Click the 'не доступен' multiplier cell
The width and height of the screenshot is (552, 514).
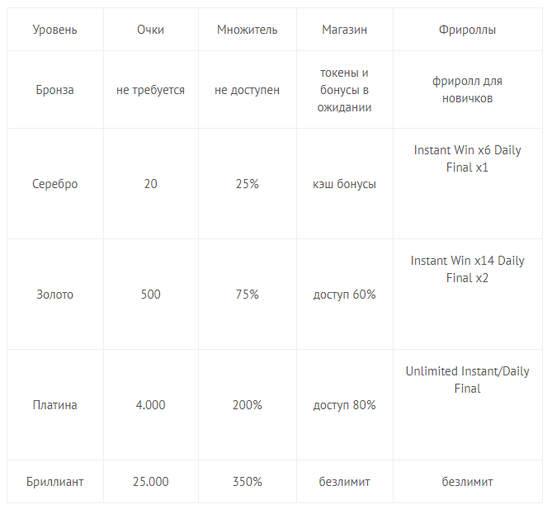pyautogui.click(x=247, y=90)
